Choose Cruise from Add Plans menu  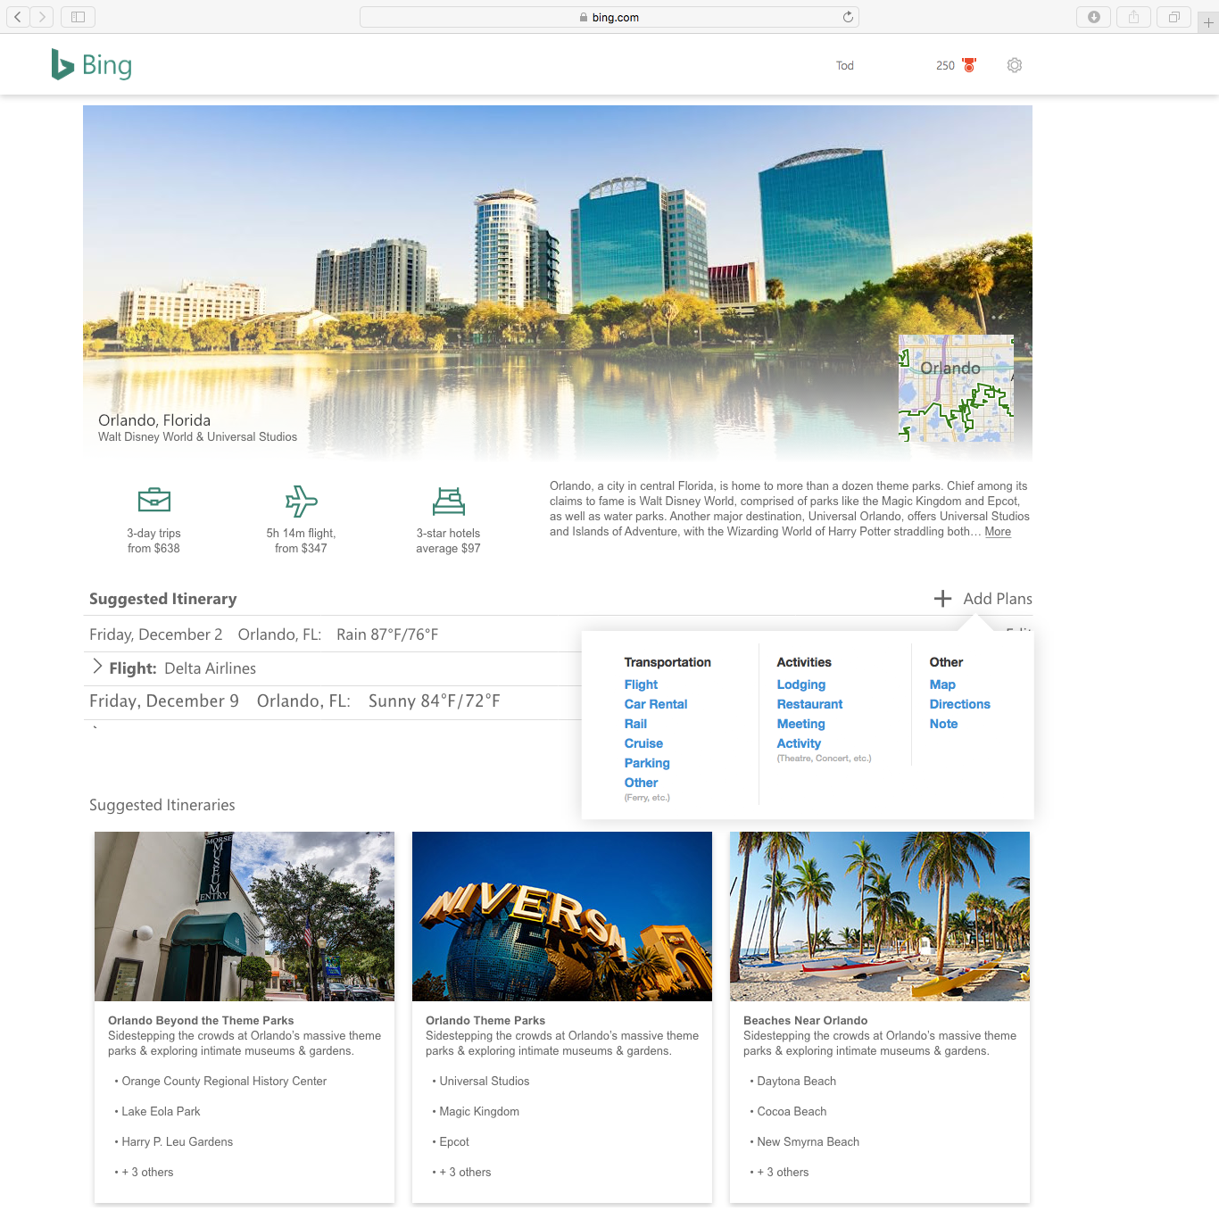pos(643,743)
